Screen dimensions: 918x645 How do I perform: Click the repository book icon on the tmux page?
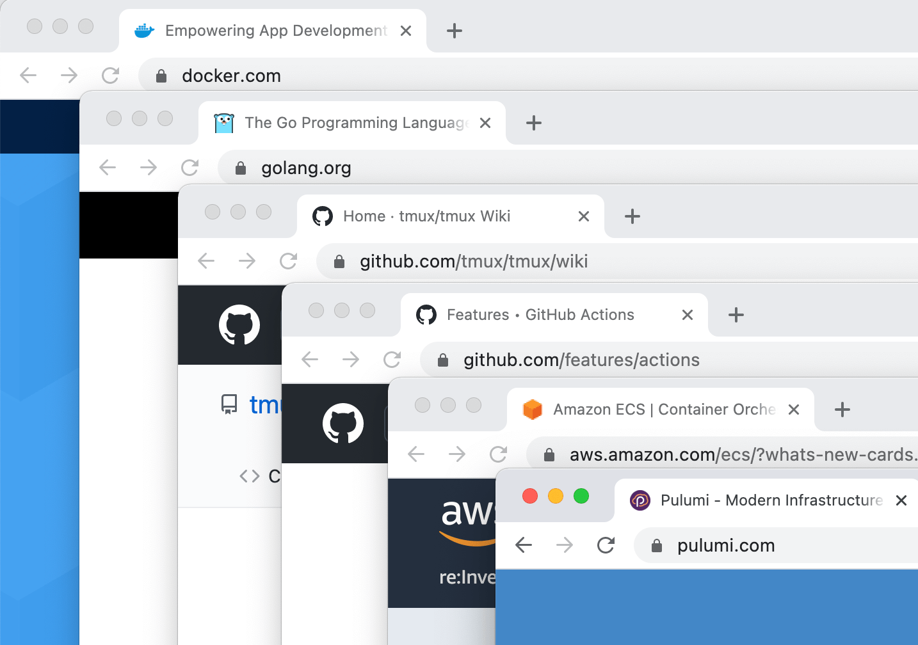229,404
